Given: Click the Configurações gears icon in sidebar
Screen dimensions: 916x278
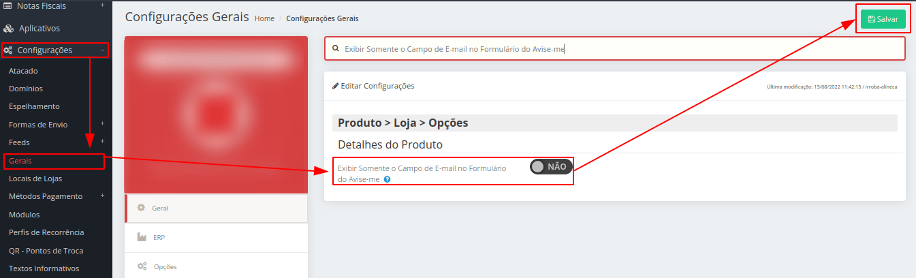Looking at the screenshot, I should pos(8,50).
